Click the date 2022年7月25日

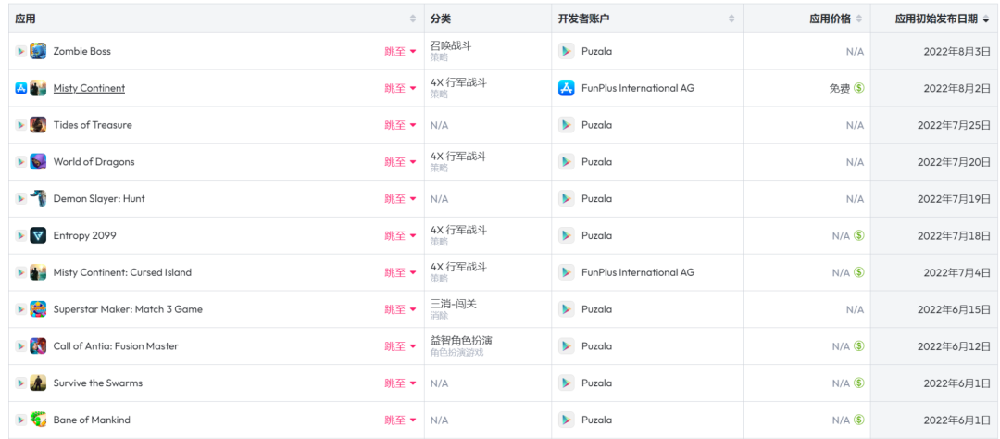[955, 125]
